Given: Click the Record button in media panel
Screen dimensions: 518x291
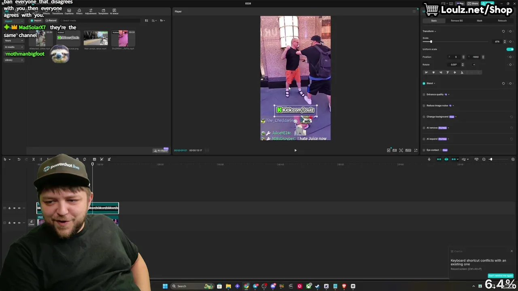Looking at the screenshot, I should click(51, 21).
